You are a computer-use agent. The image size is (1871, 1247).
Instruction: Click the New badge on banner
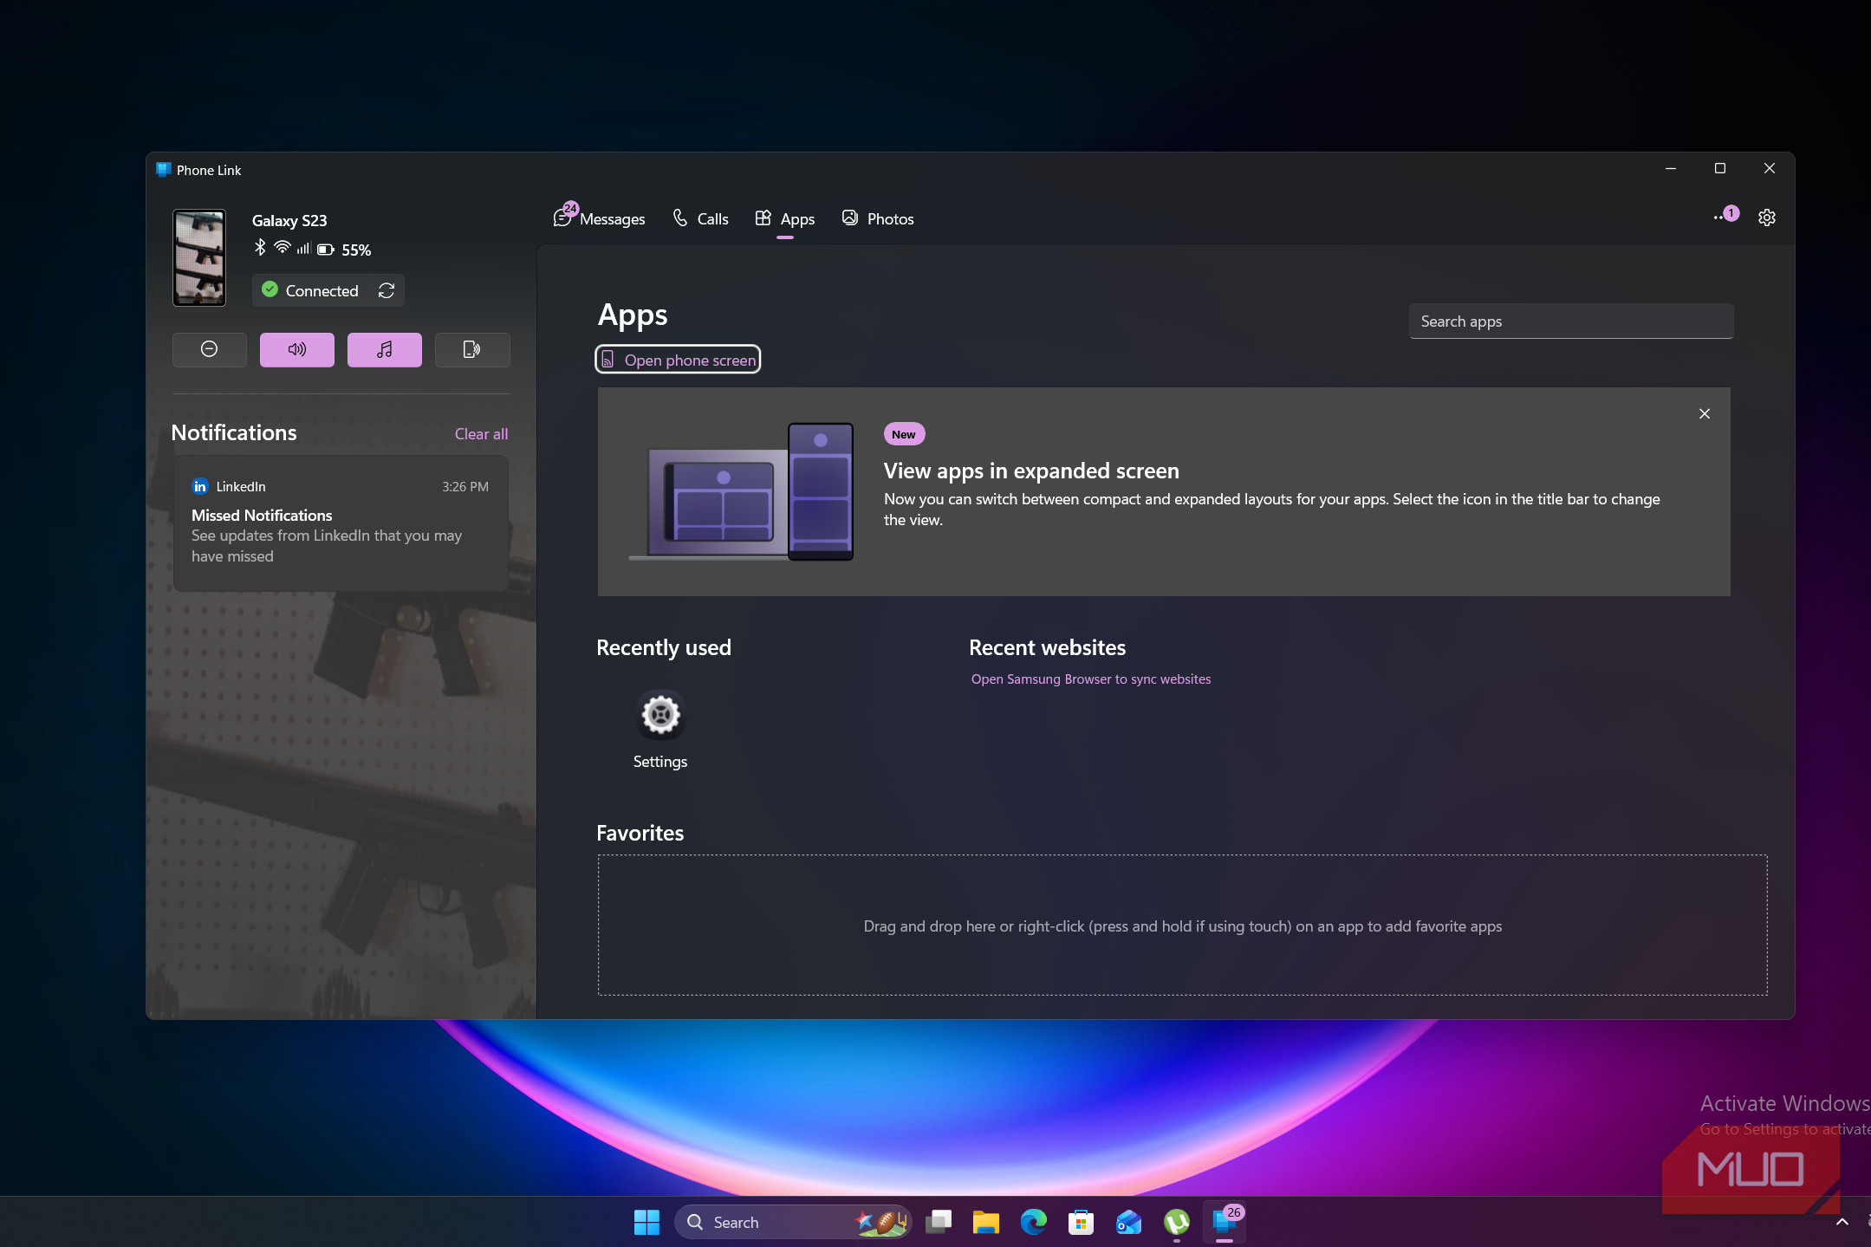click(904, 434)
